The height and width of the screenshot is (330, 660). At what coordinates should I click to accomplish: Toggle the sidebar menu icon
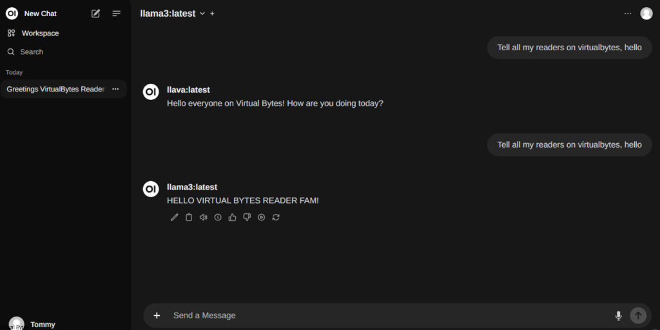pyautogui.click(x=117, y=14)
